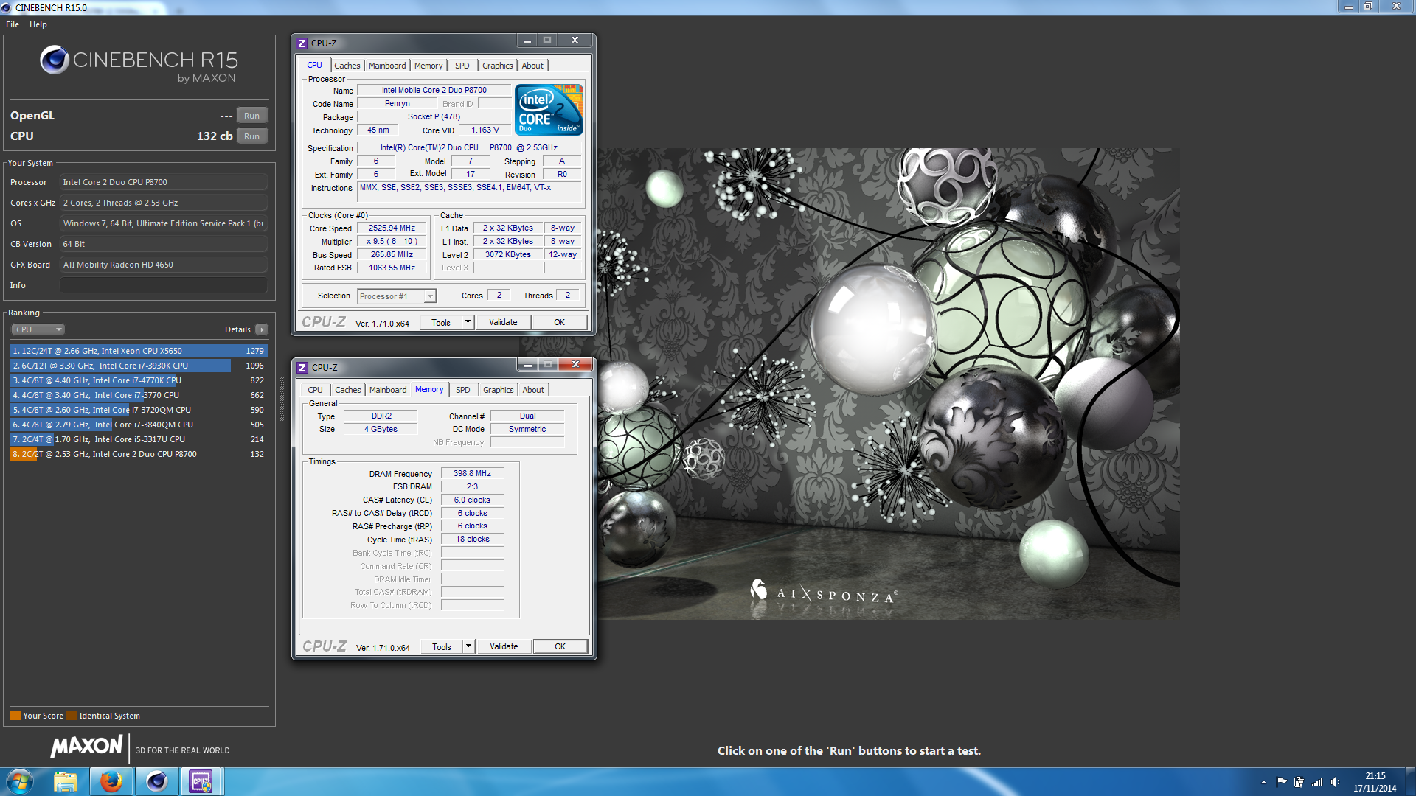
Task: Click the power plug tray icon
Action: pyautogui.click(x=1299, y=782)
